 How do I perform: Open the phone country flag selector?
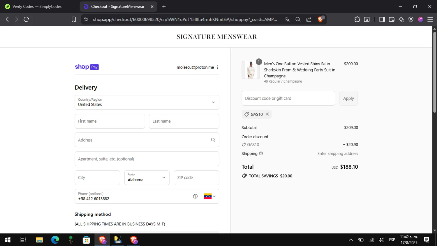(x=210, y=196)
